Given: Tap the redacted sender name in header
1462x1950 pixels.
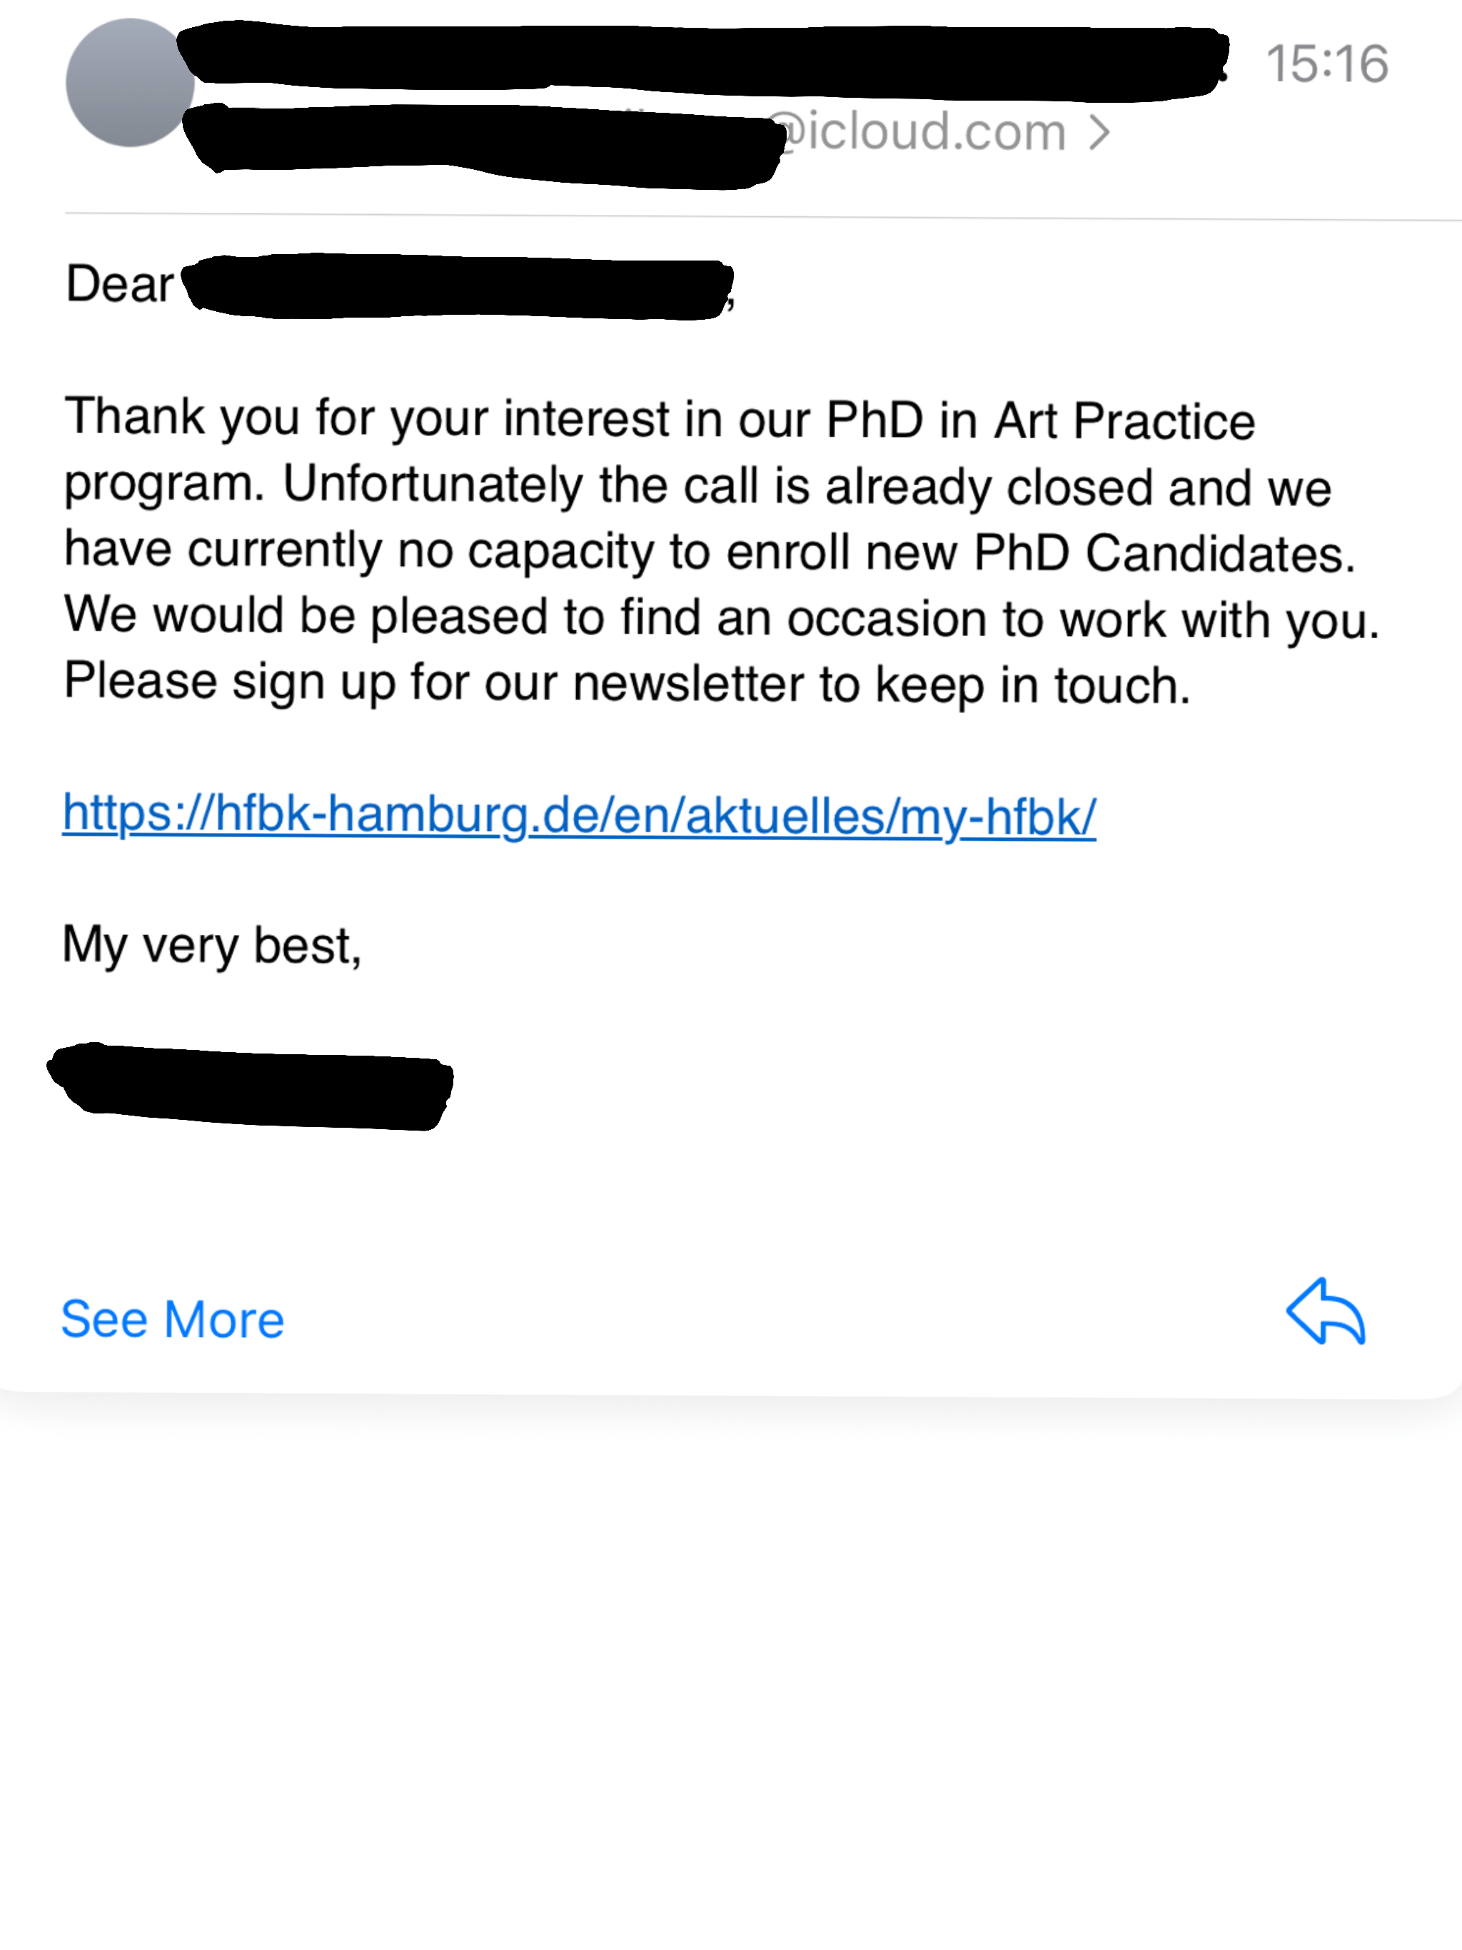Looking at the screenshot, I should (702, 60).
